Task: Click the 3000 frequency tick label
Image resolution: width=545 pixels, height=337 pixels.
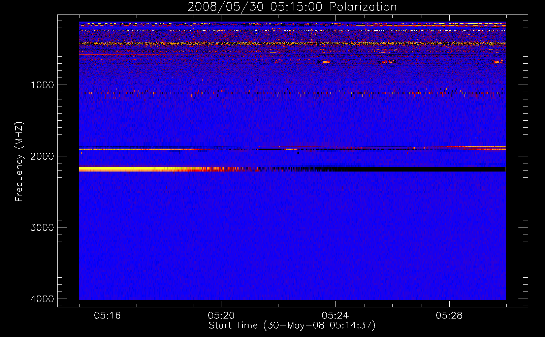Action: [42, 227]
